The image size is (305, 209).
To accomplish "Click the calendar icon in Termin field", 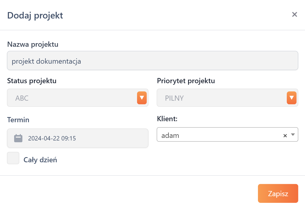I will coord(18,138).
